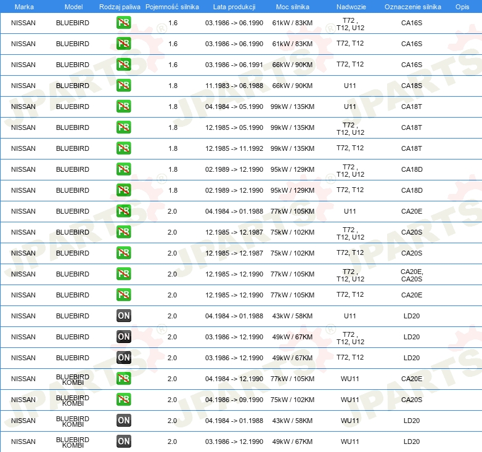Viewport: 482px width, 452px height.
Task: Click petrol icon in CA18D row with U12 body
Action: pyautogui.click(x=123, y=169)
